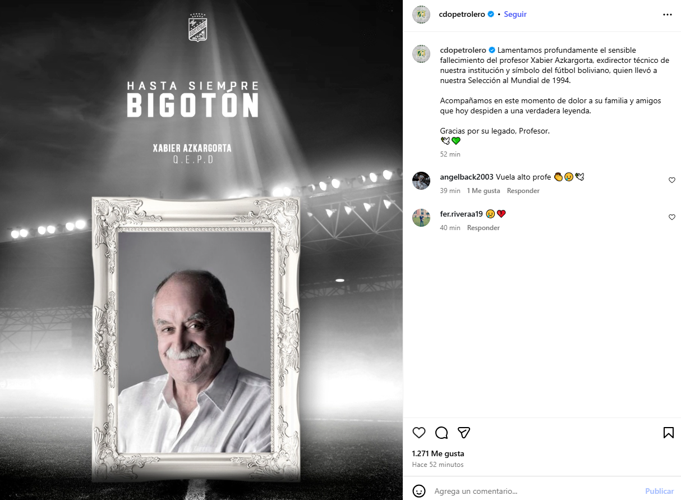
Task: Click the framed portrait photo
Action: 195,343
